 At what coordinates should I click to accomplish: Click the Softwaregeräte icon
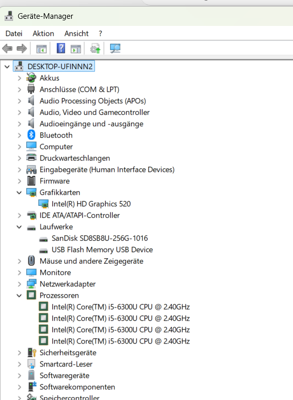tap(31, 376)
